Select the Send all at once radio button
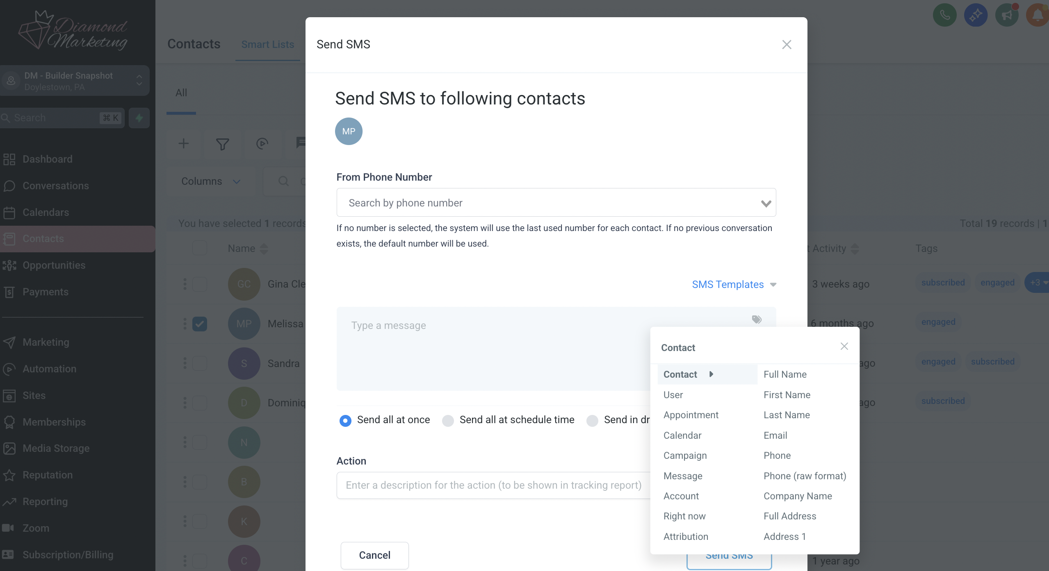Image resolution: width=1049 pixels, height=571 pixels. (x=345, y=420)
